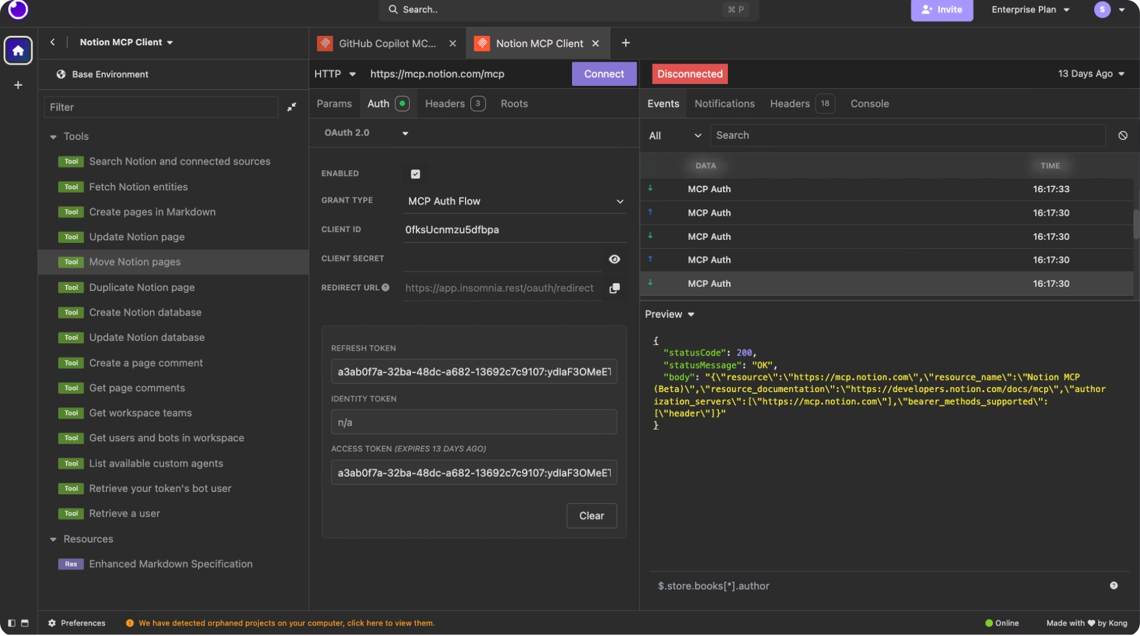Click the plus icon below Home
This screenshot has height=636, width=1140.
click(x=18, y=85)
